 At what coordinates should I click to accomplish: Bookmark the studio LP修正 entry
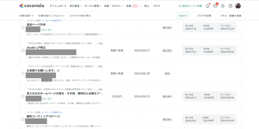[23, 50]
